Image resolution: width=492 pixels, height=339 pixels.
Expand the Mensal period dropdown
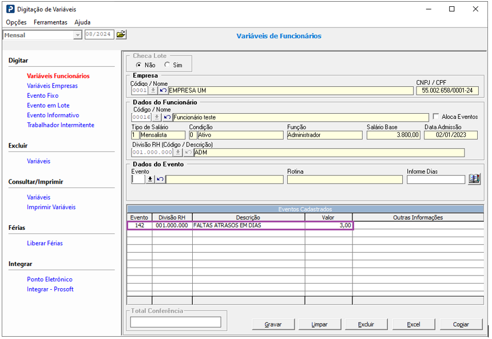(x=77, y=35)
